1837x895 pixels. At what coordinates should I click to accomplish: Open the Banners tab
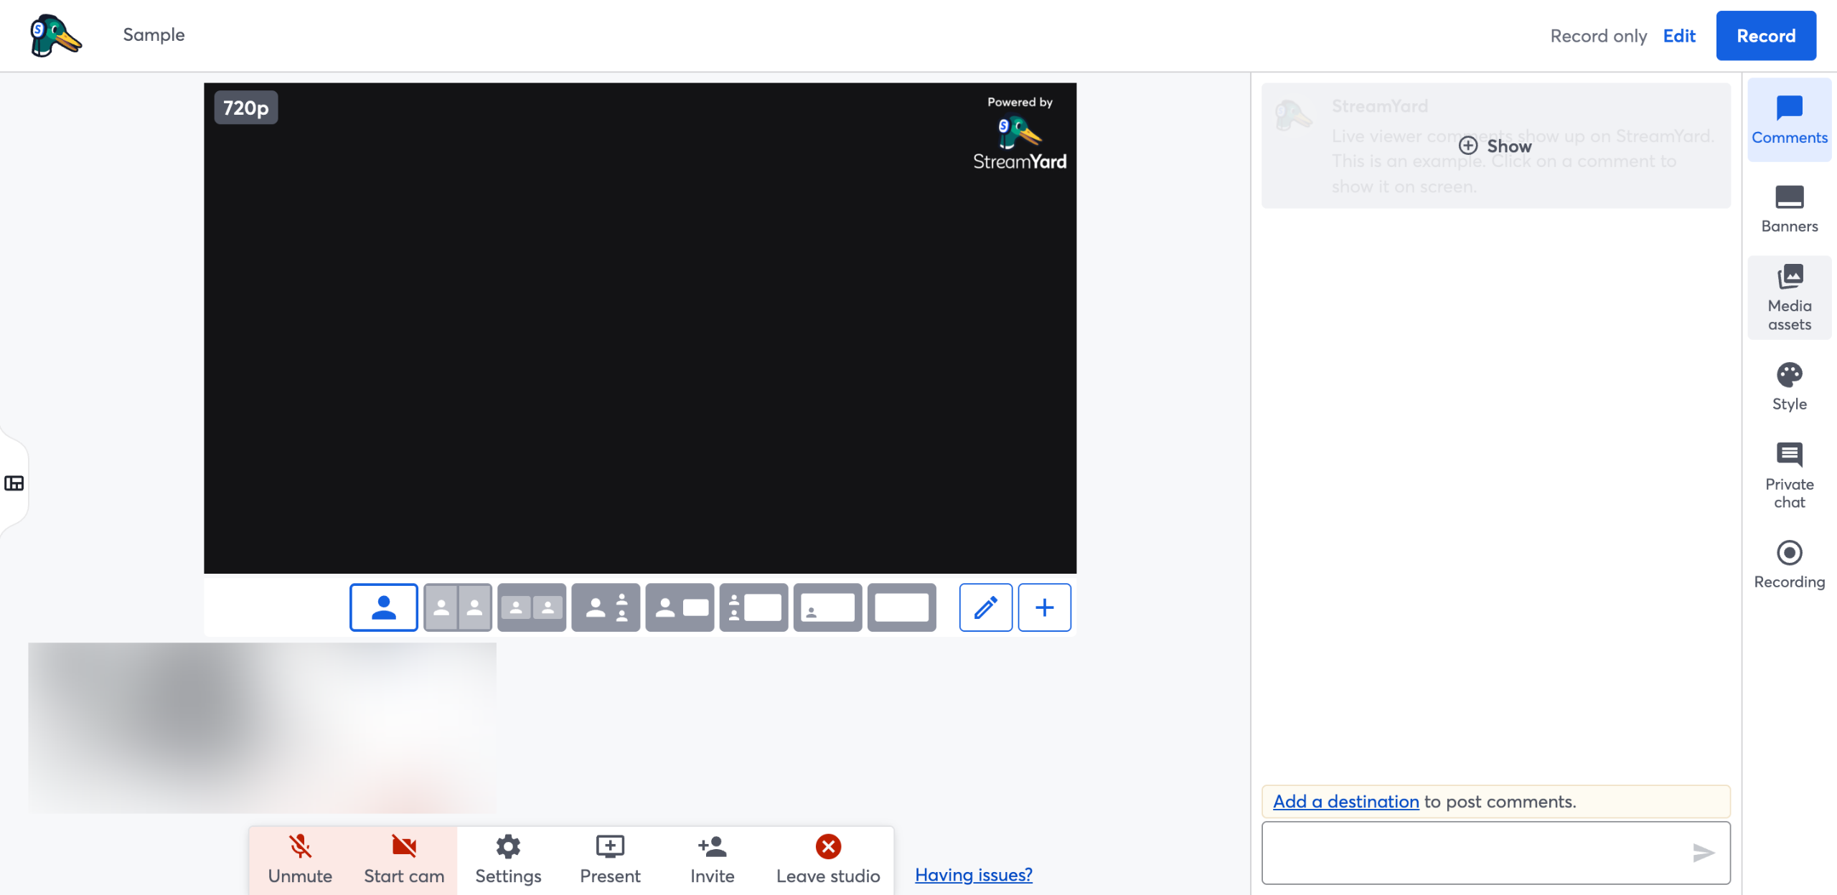[x=1789, y=209]
